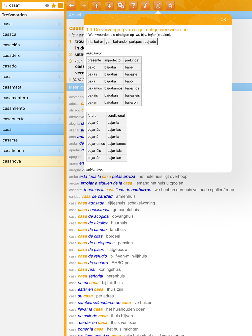252x336 pixels.
Task: Click 'casa de huéspedes' example
Action: coord(96,243)
